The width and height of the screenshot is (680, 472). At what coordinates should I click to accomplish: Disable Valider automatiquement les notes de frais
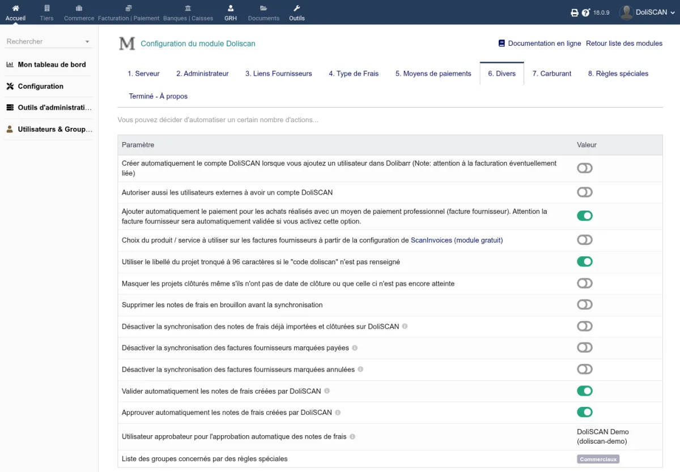tap(585, 391)
